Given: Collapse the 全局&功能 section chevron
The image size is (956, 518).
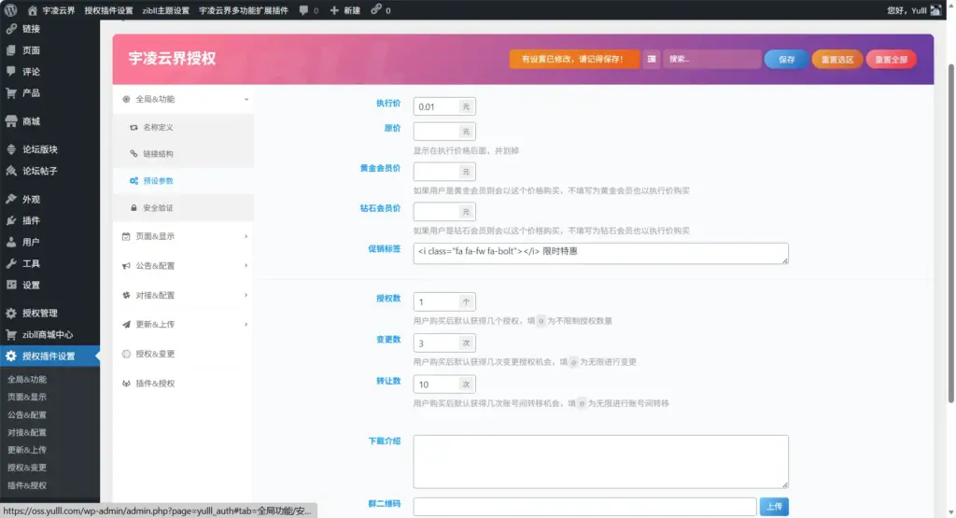Looking at the screenshot, I should 246,99.
